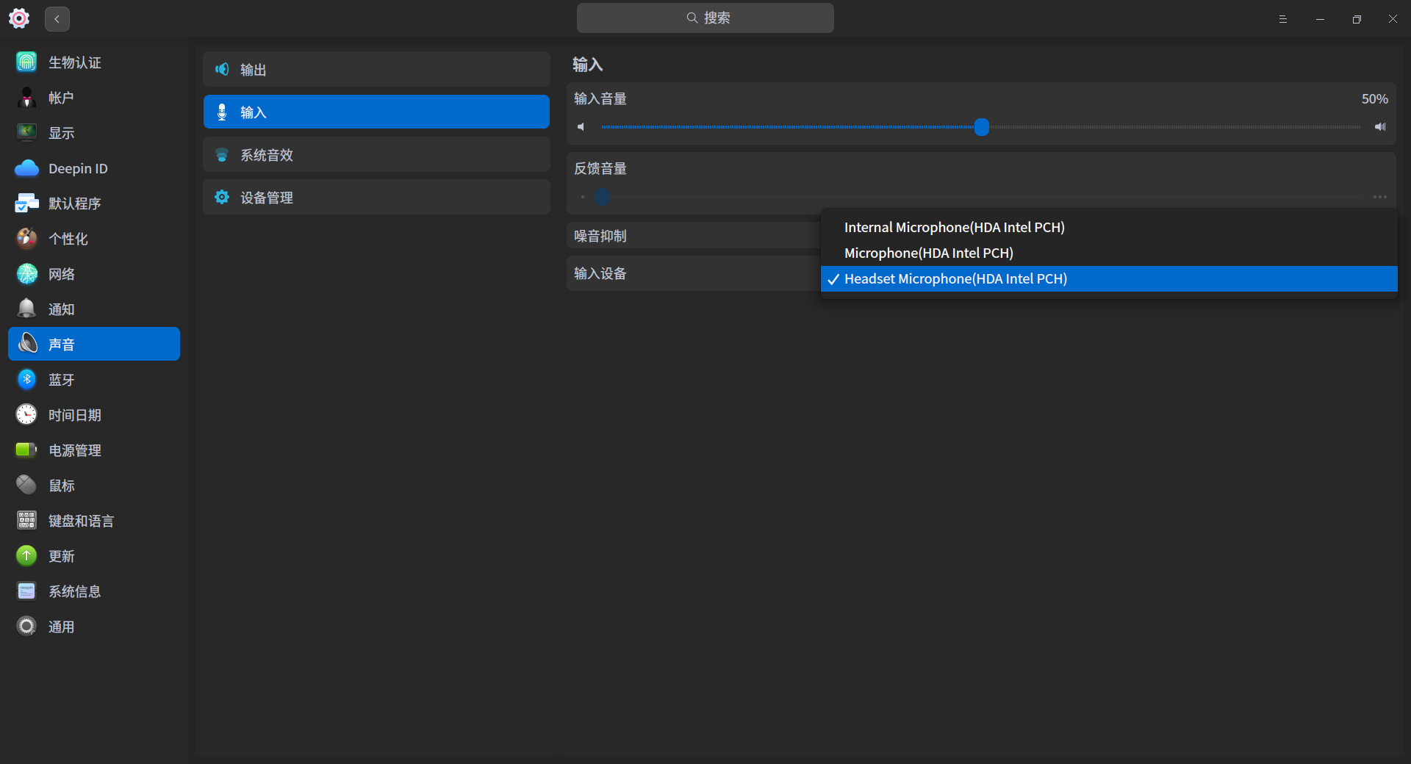Click the 通知 bell icon
This screenshot has width=1411, height=764.
pos(26,309)
